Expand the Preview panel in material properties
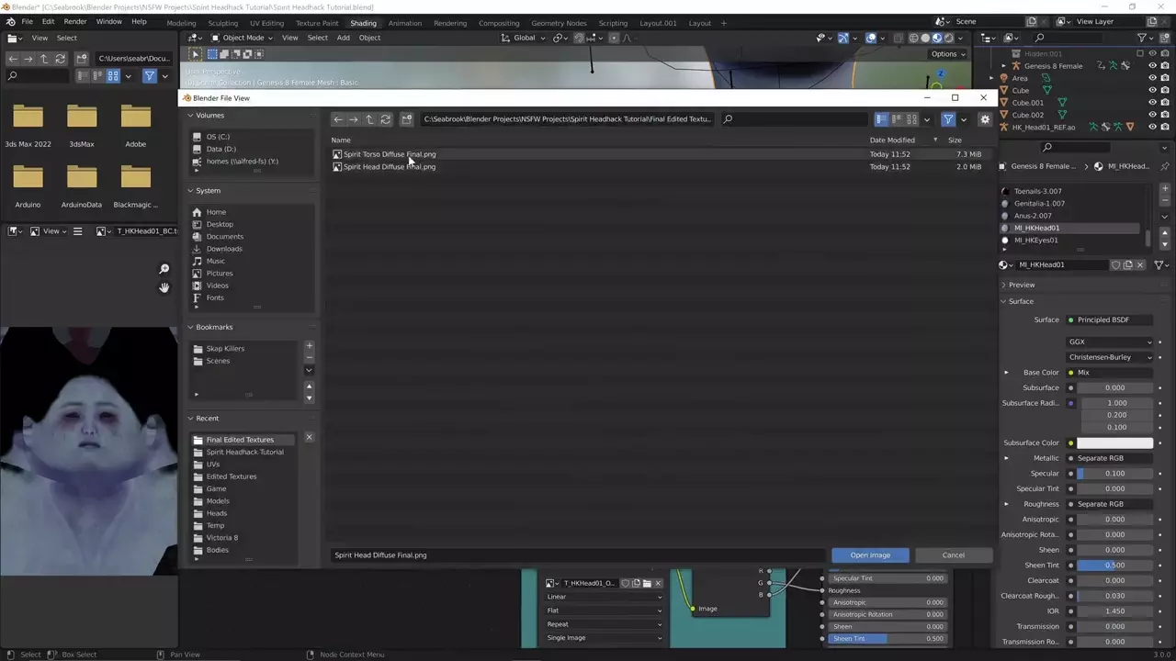 coord(1021,285)
